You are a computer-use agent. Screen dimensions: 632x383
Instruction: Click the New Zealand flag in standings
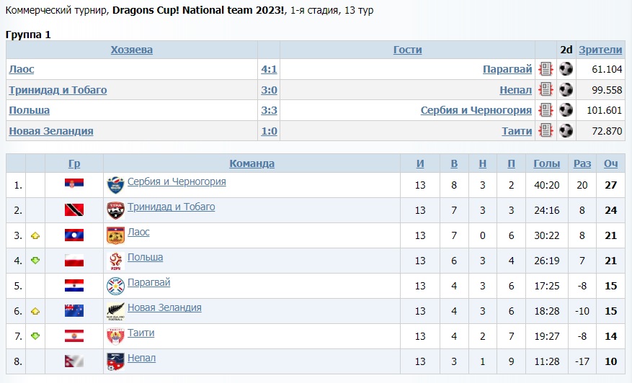[x=74, y=311]
